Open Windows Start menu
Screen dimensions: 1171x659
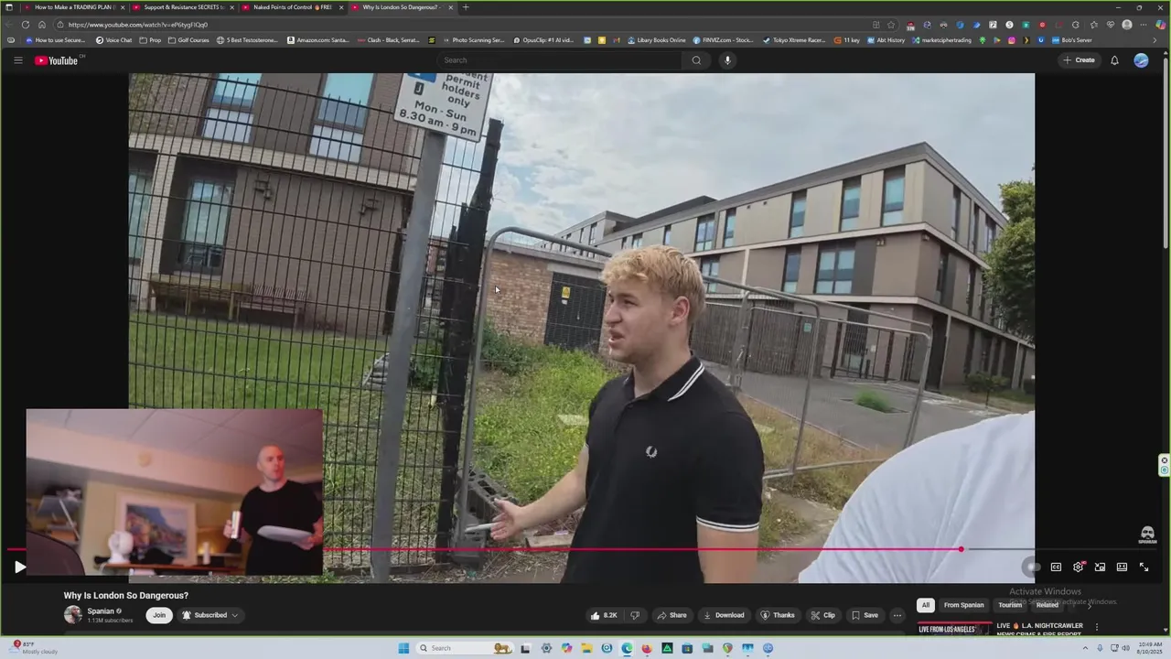pyautogui.click(x=403, y=648)
